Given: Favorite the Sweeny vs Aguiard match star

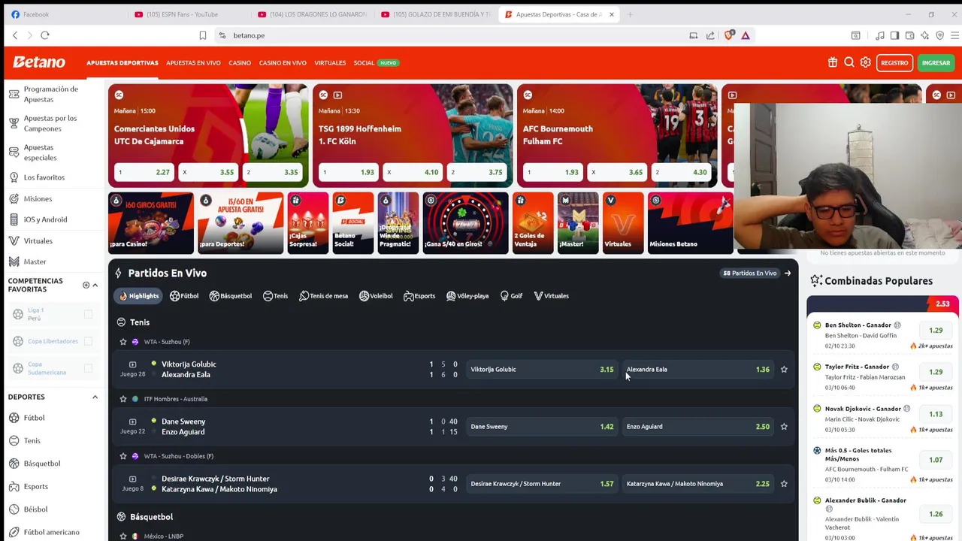Looking at the screenshot, I should tap(784, 427).
